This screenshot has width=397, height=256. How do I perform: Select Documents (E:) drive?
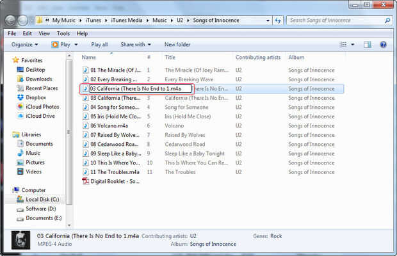click(44, 218)
